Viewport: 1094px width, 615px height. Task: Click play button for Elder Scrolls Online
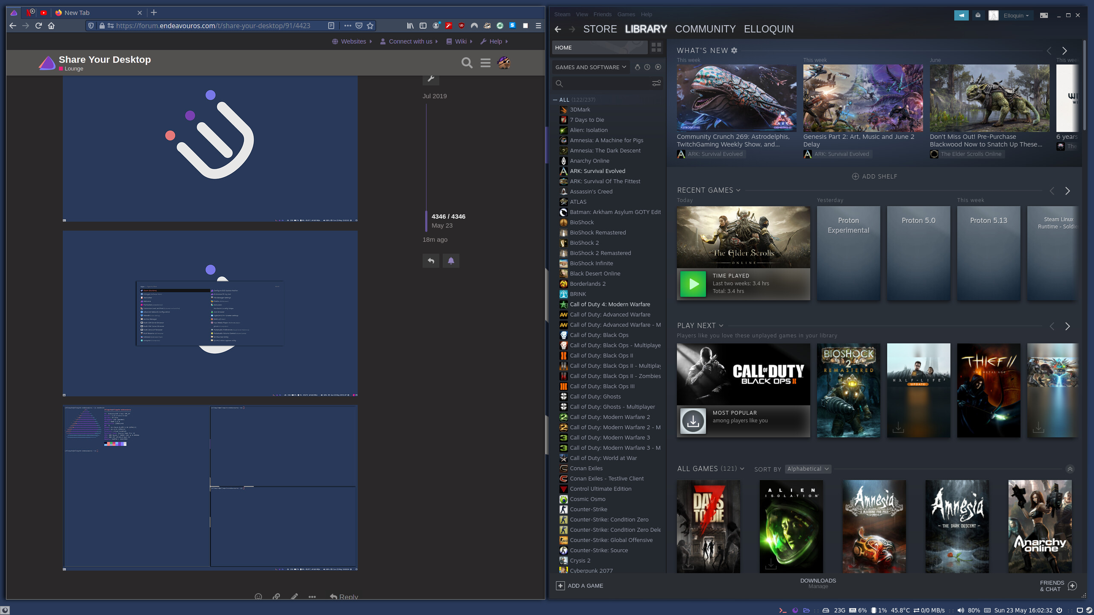coord(693,284)
